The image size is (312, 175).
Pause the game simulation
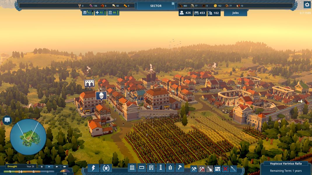[x=42, y=167]
